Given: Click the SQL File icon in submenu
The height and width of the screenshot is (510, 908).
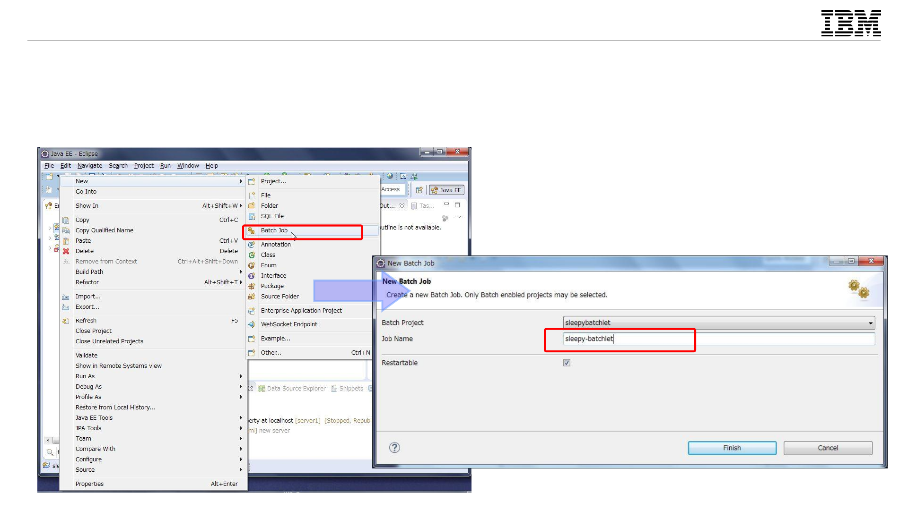Looking at the screenshot, I should point(252,216).
